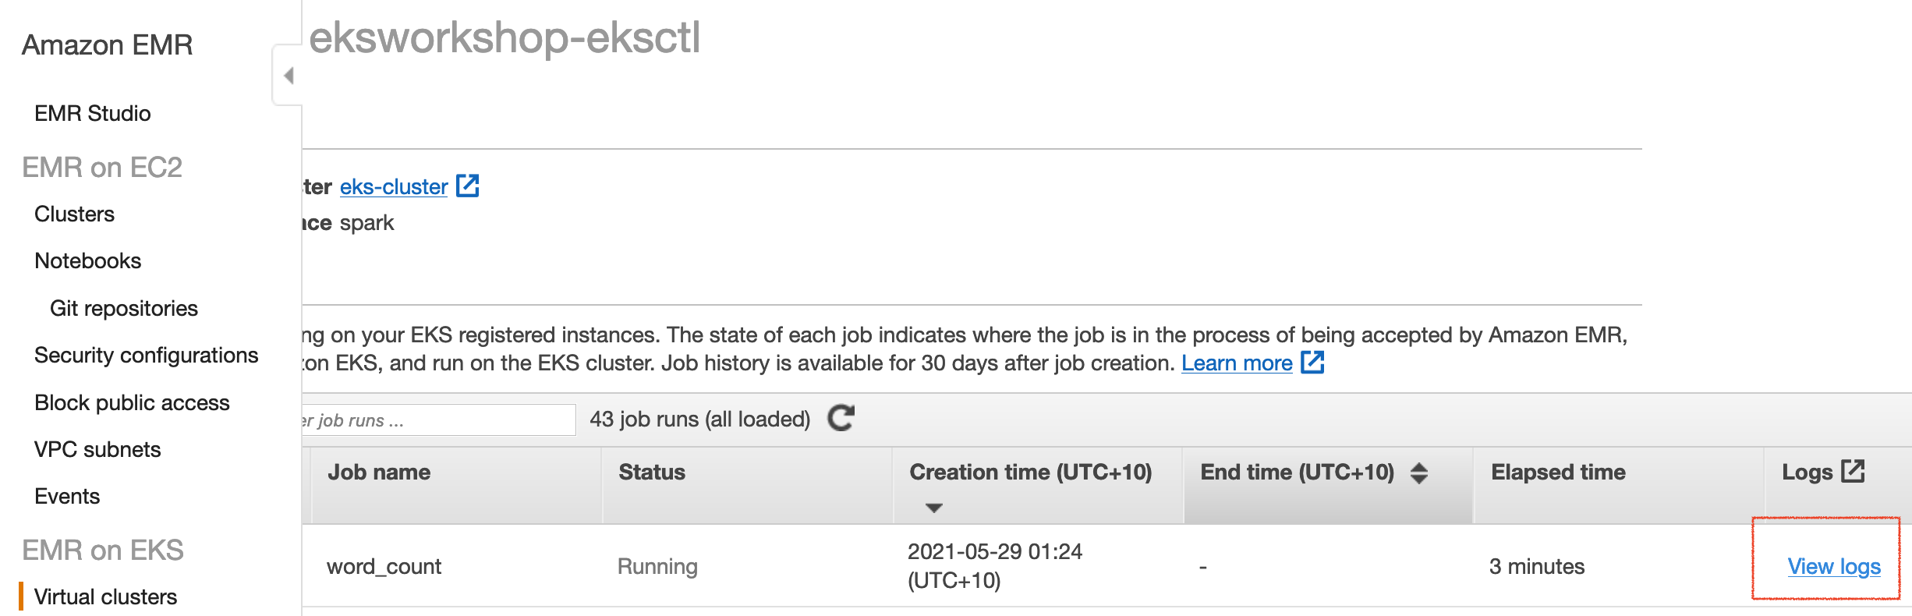The width and height of the screenshot is (1912, 616).
Task: Click the Logs column external link icon
Action: 1853,471
